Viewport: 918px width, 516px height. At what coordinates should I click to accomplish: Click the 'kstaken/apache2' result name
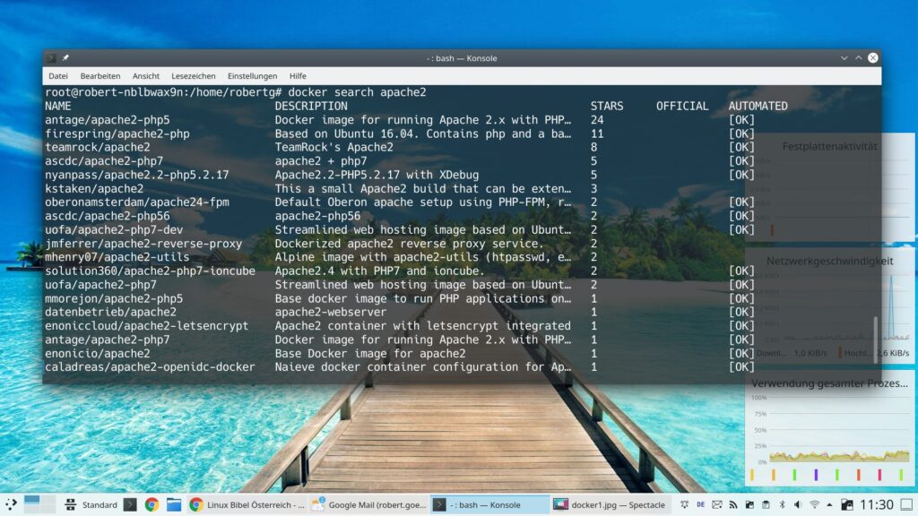94,189
